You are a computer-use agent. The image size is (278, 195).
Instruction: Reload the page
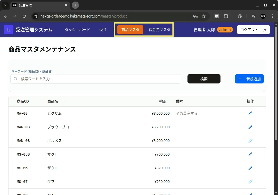24,16
